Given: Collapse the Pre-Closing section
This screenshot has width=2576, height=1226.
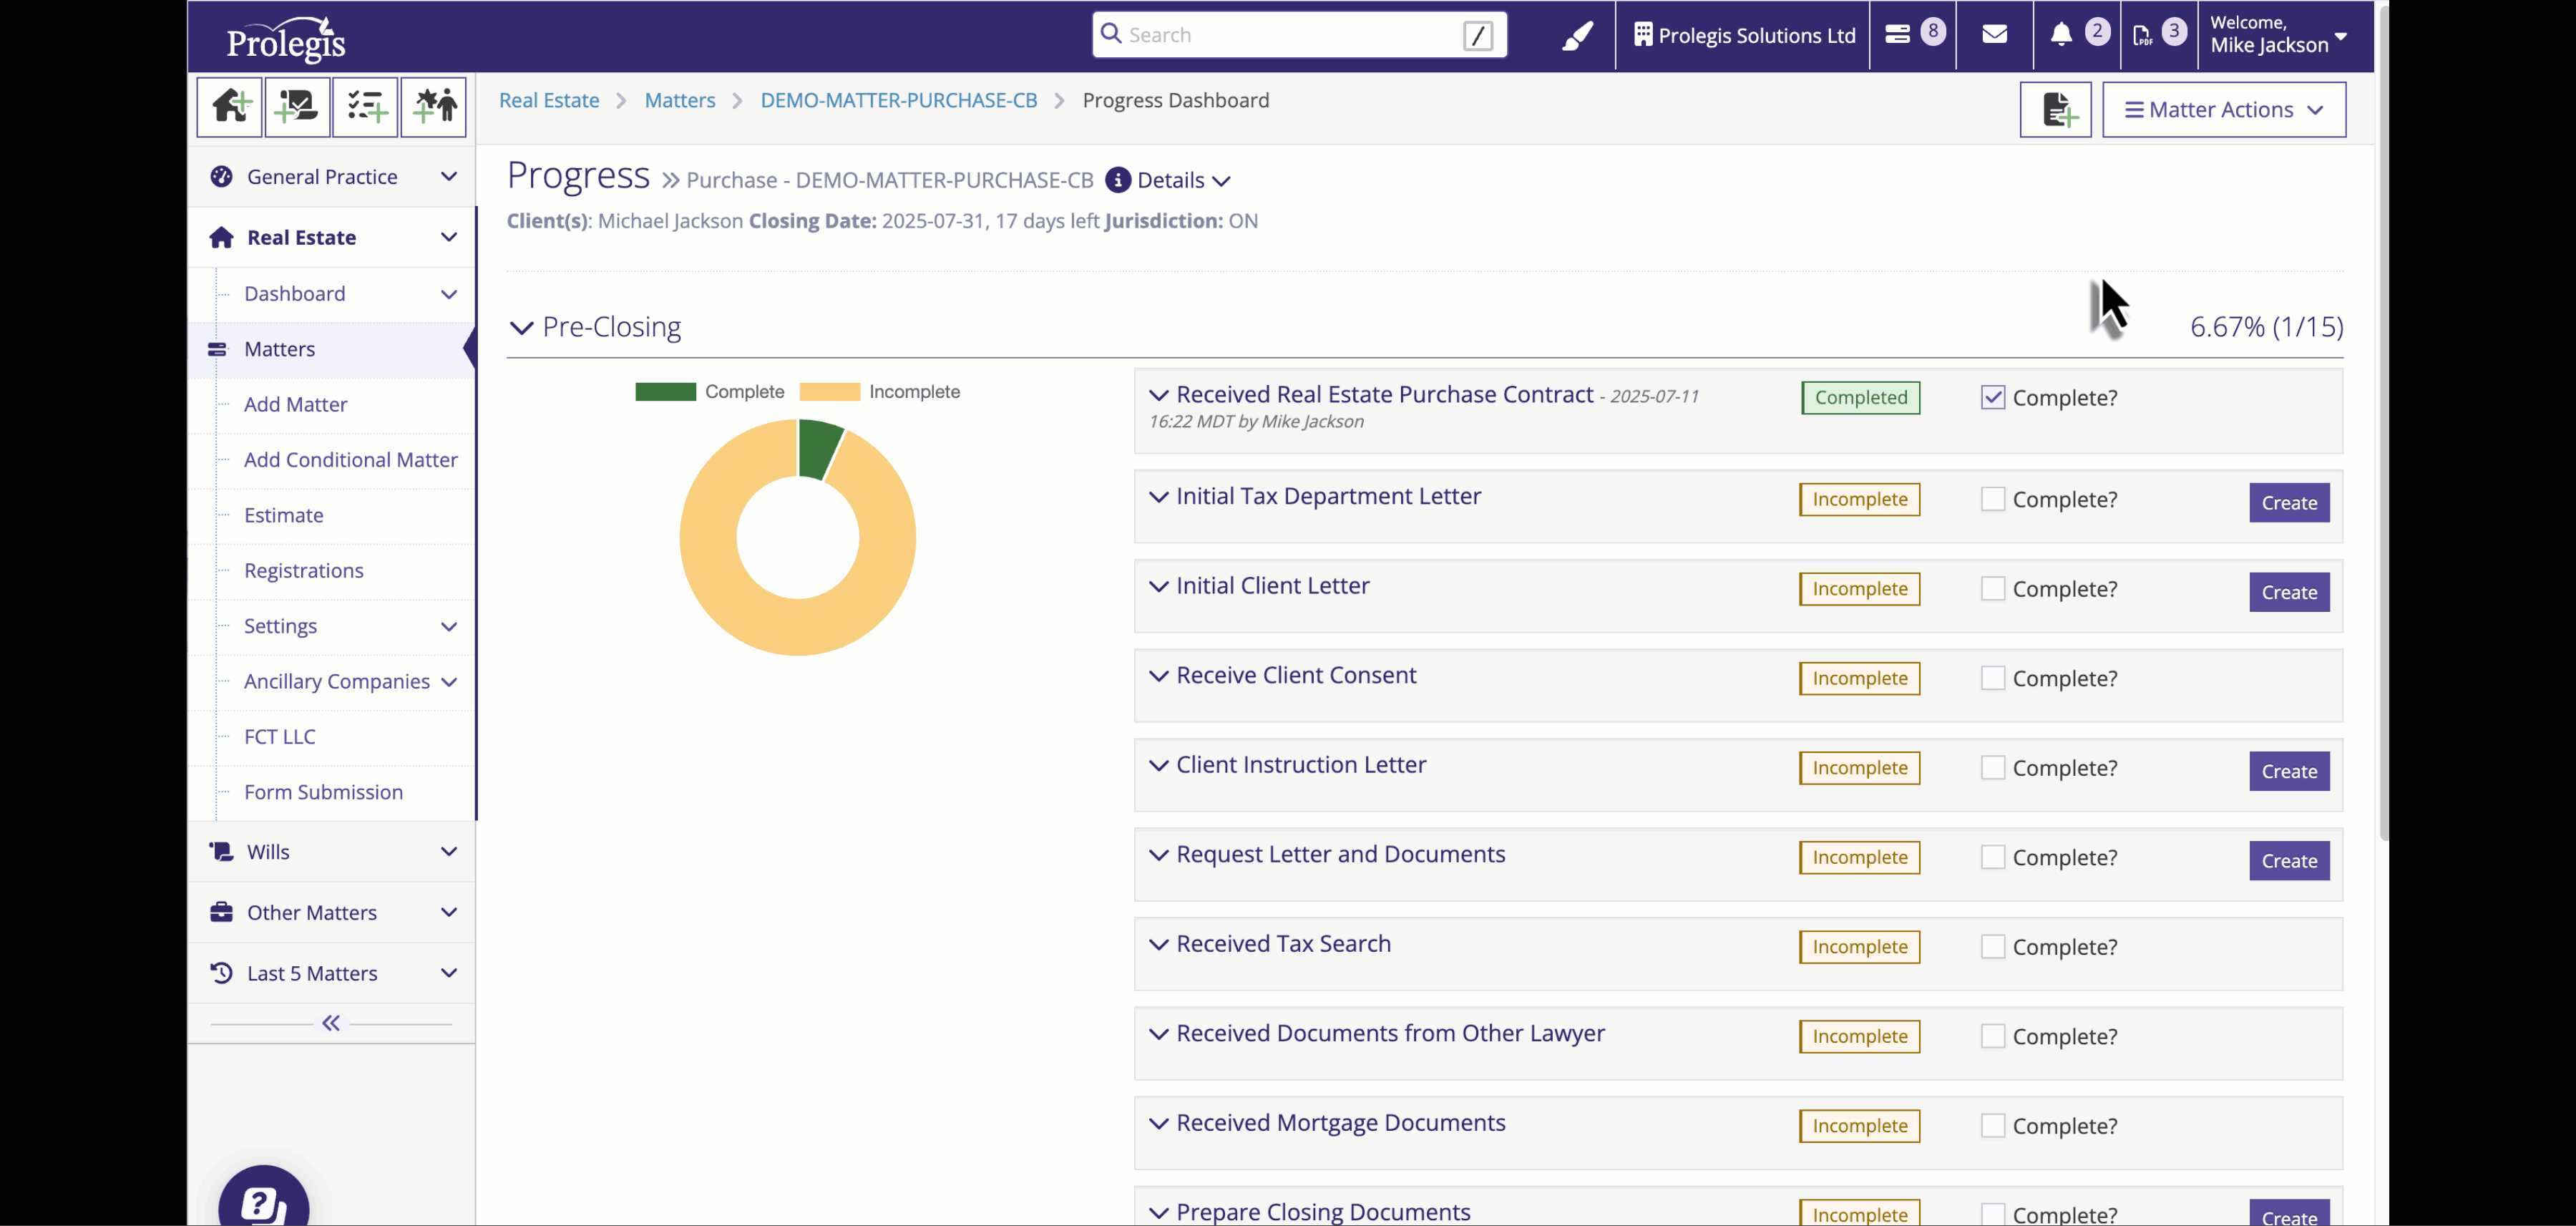Looking at the screenshot, I should tap(521, 327).
